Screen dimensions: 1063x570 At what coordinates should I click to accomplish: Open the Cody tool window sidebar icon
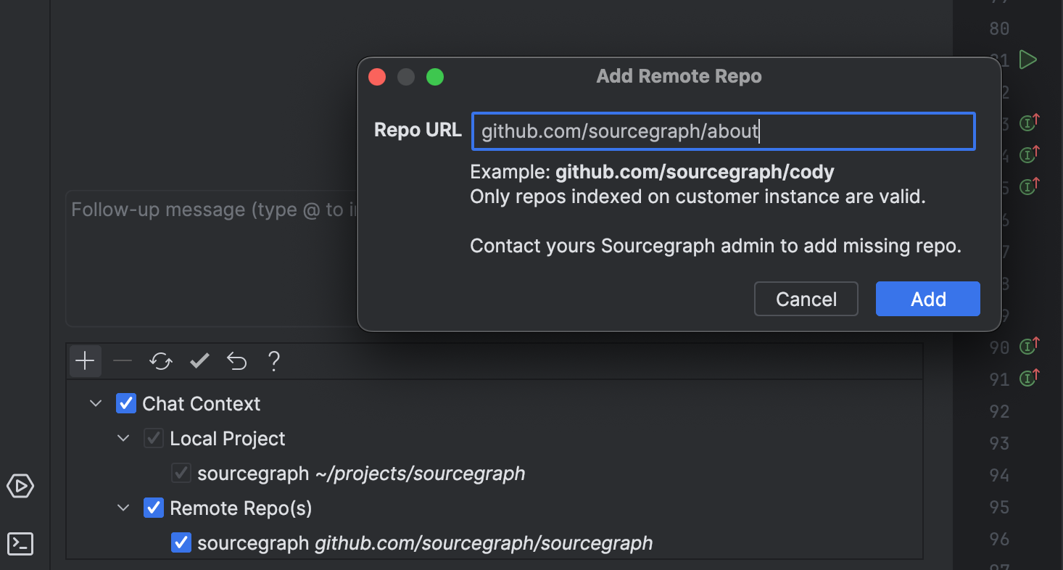(20, 485)
